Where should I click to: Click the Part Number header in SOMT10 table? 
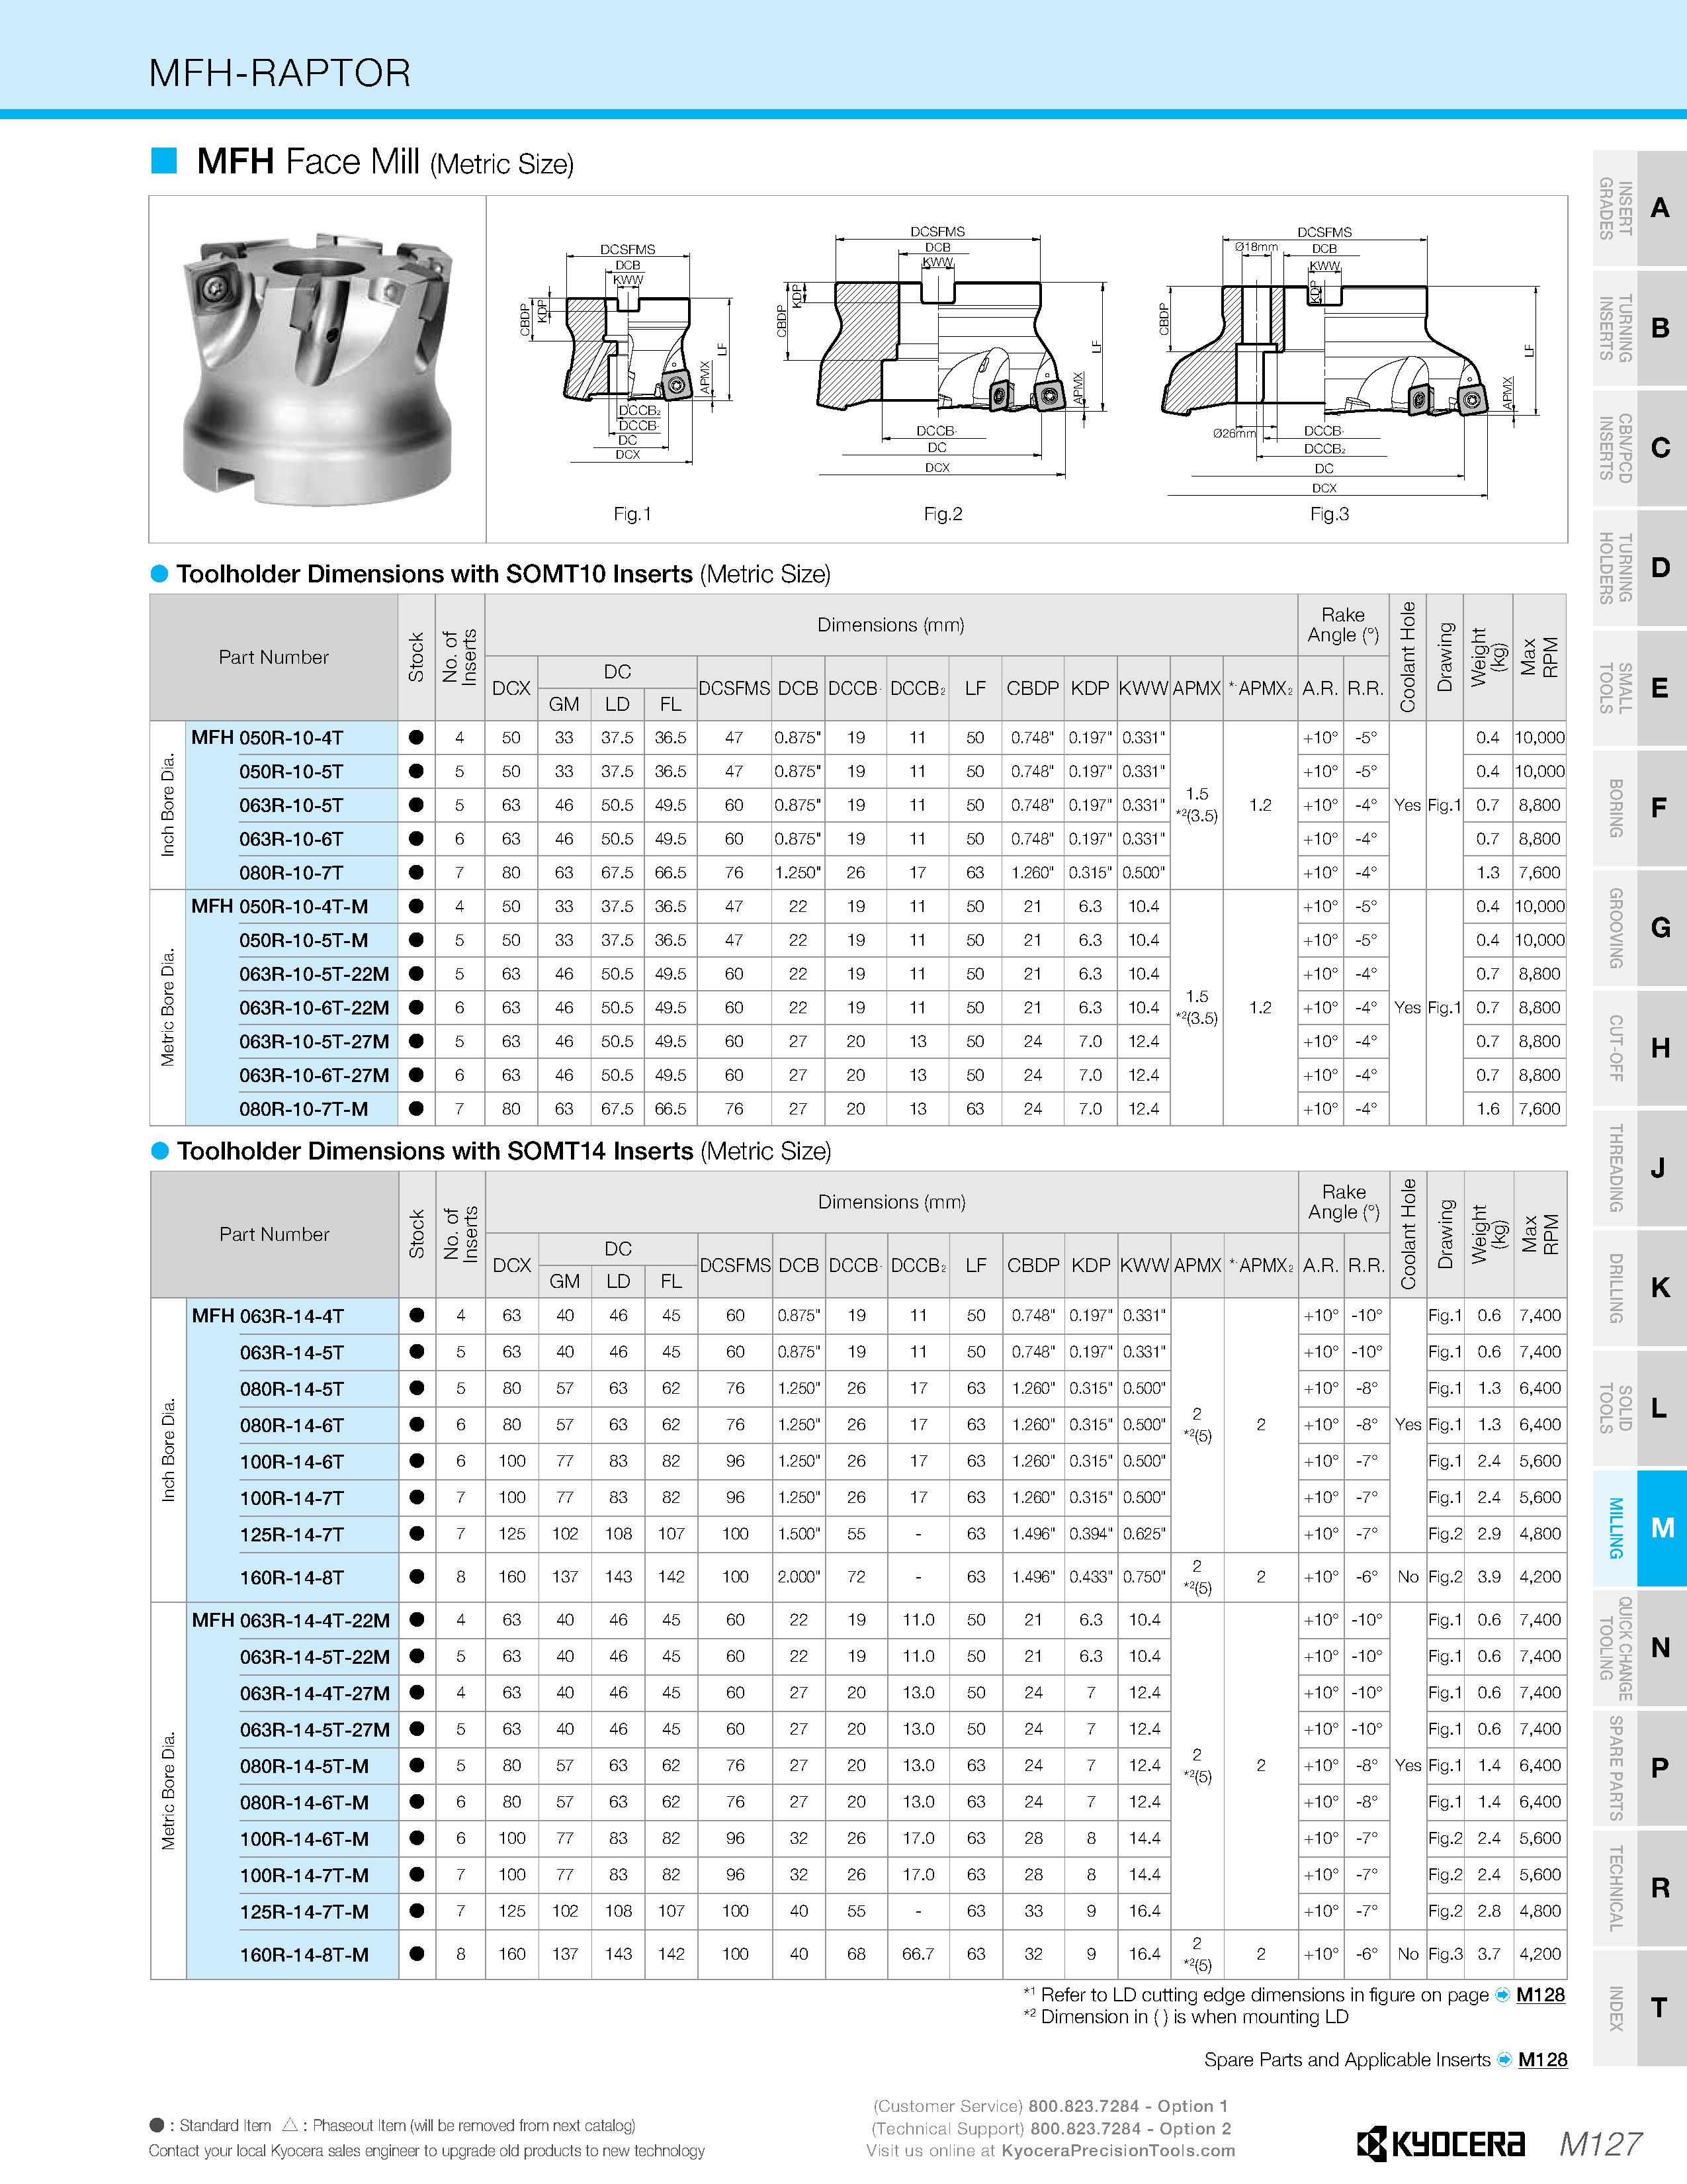274,657
